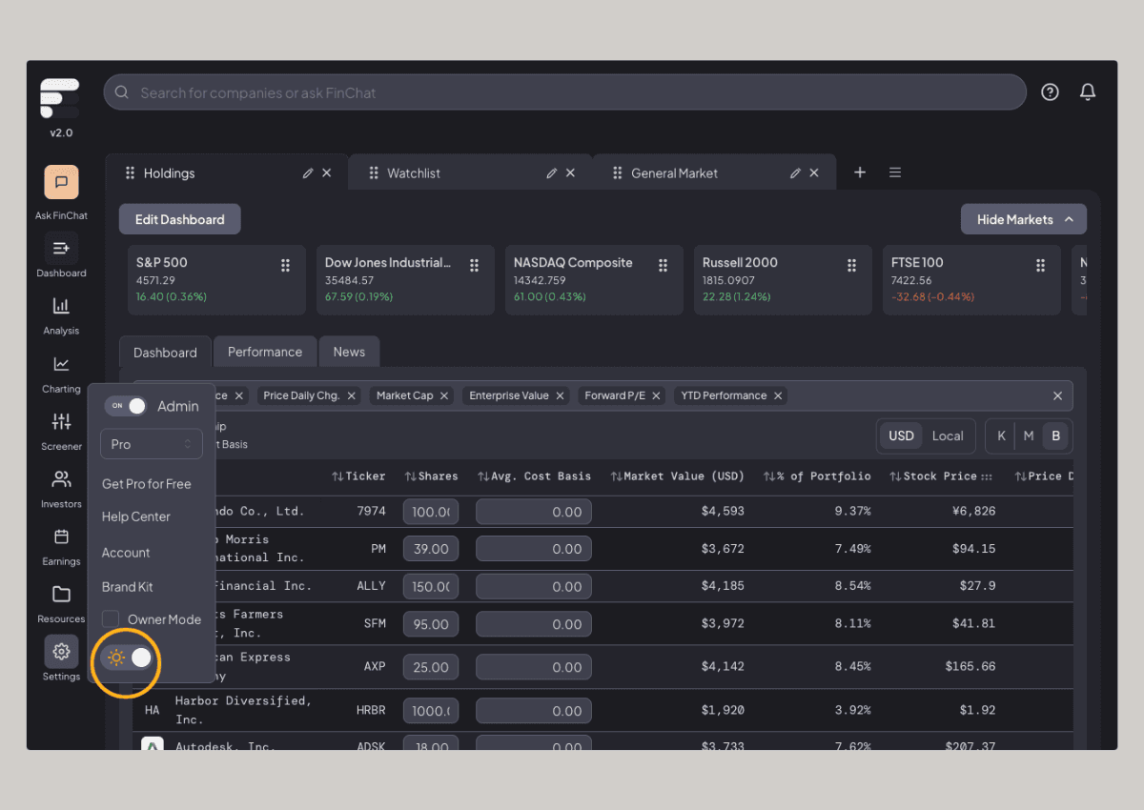Remove the Forward P/E column chip
Viewport: 1144px width, 810px height.
(656, 395)
